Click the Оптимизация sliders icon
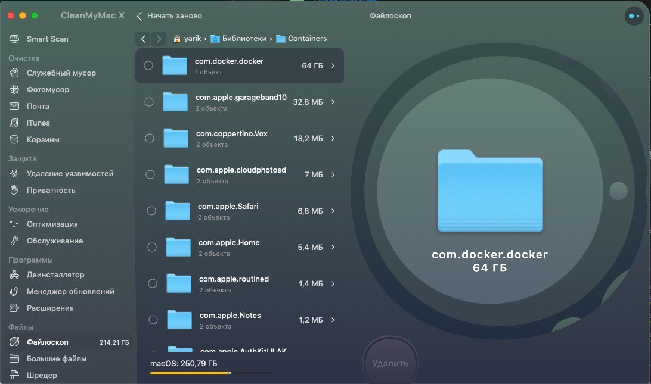 [x=14, y=224]
